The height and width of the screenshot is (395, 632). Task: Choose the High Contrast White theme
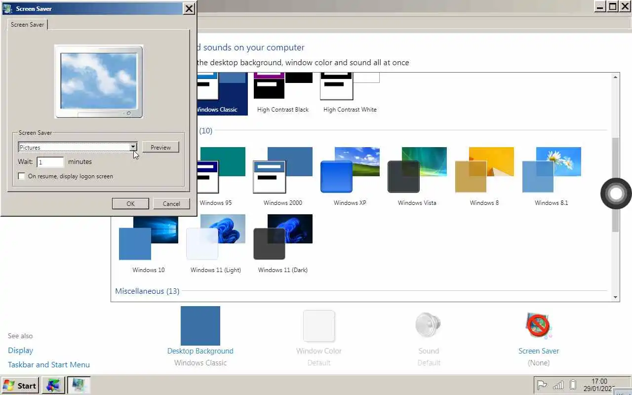click(350, 94)
